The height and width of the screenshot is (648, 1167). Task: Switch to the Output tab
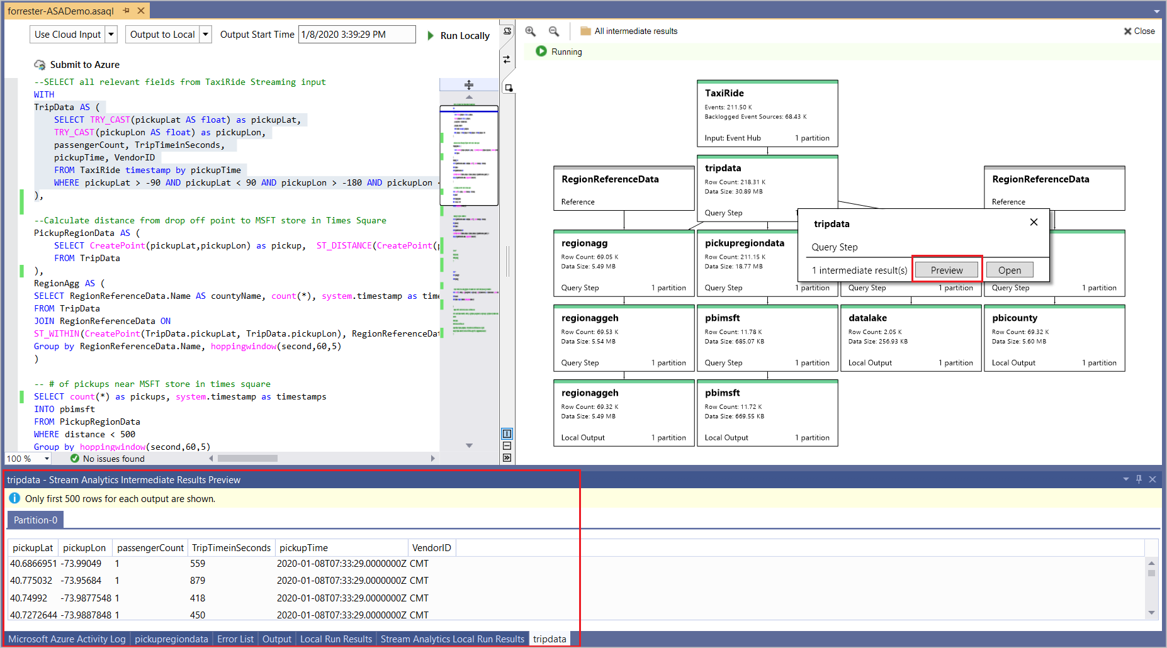(277, 639)
